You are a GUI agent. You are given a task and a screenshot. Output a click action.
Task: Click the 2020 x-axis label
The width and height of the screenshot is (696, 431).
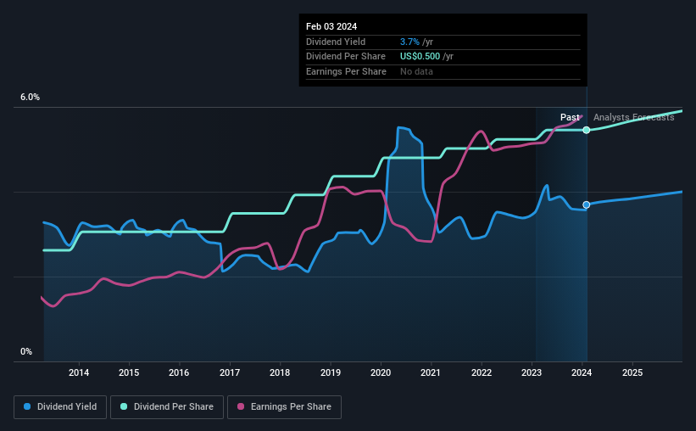[381, 372]
